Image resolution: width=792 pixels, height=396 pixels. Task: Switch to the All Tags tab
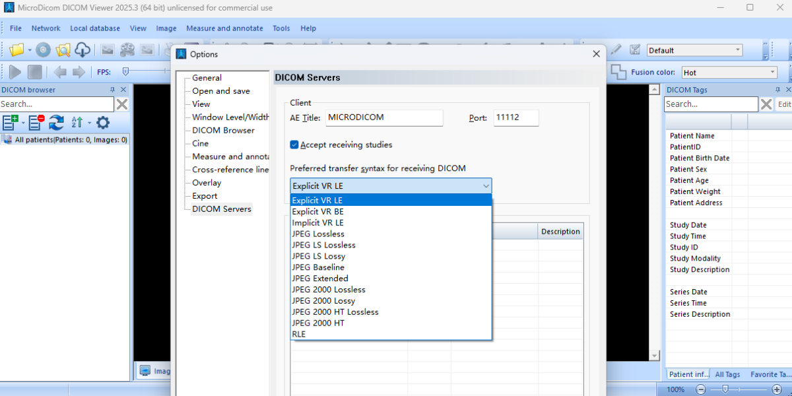point(727,374)
